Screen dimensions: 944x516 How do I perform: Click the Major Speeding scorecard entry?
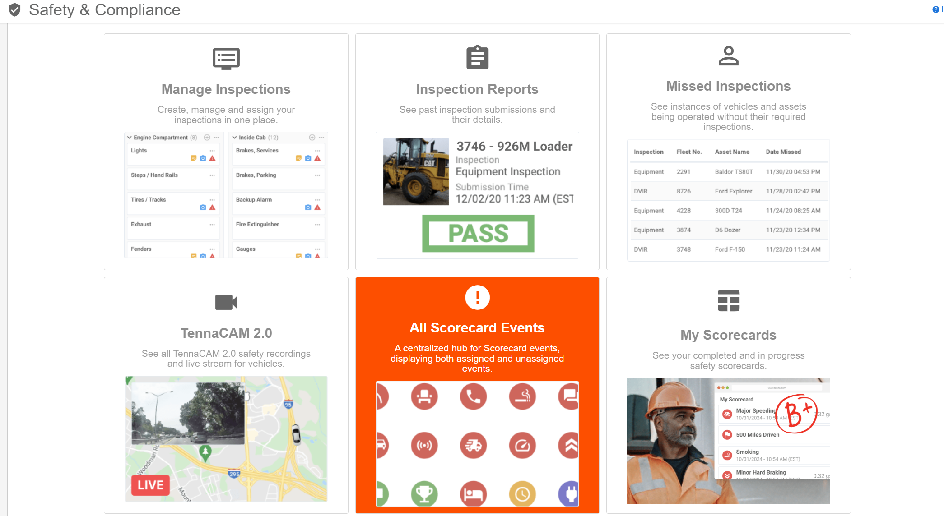pos(774,414)
